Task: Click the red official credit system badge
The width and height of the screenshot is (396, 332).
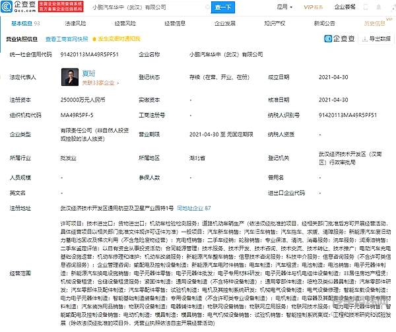Action: [61, 7]
